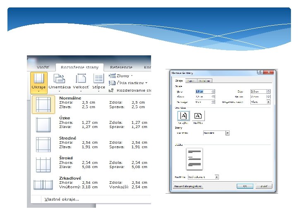Adjust the Vľavo left margin spinner arrows
This screenshot has height=223, width=298.
pyautogui.click(x=213, y=97)
